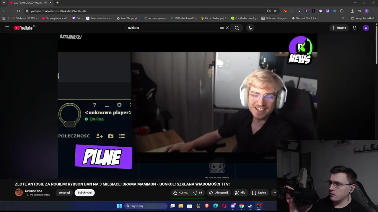Click the address bar URL
This screenshot has width=378, height=212.
(58, 11)
